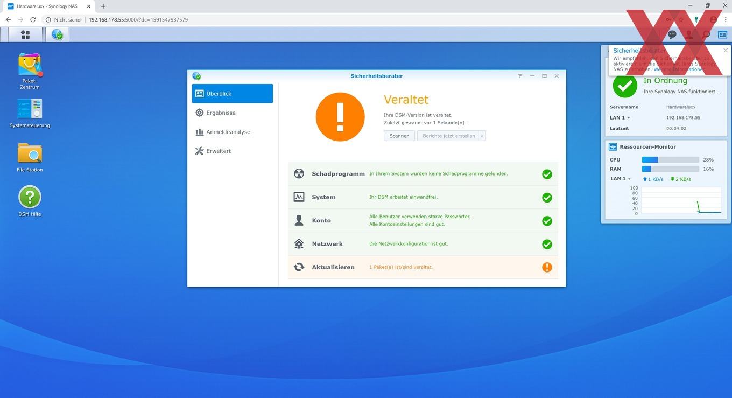Dismiss the Sicherheitsberater notification popup
This screenshot has height=398, width=732.
pos(726,51)
